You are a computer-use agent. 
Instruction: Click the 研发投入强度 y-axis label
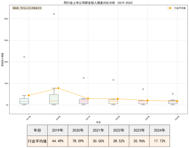point(2,60)
